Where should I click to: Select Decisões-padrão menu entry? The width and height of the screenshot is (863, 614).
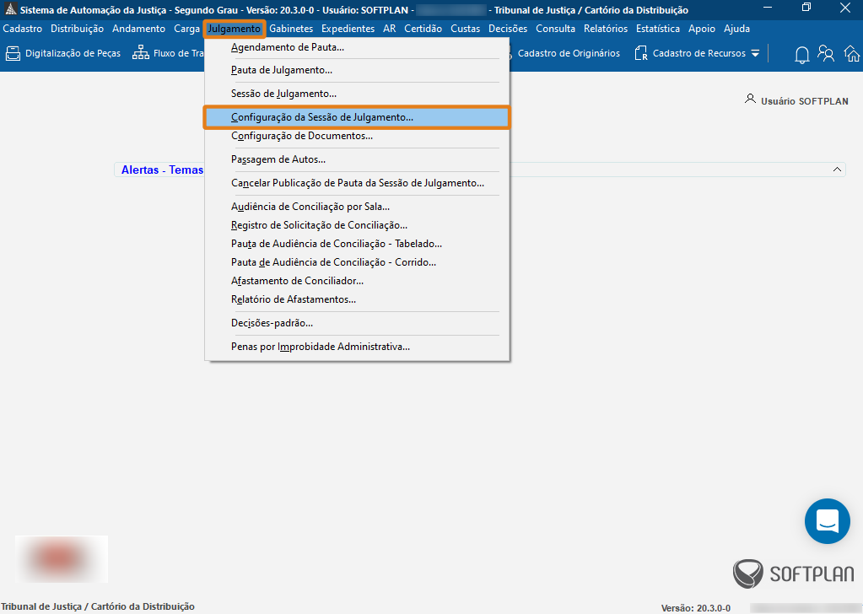click(x=357, y=323)
